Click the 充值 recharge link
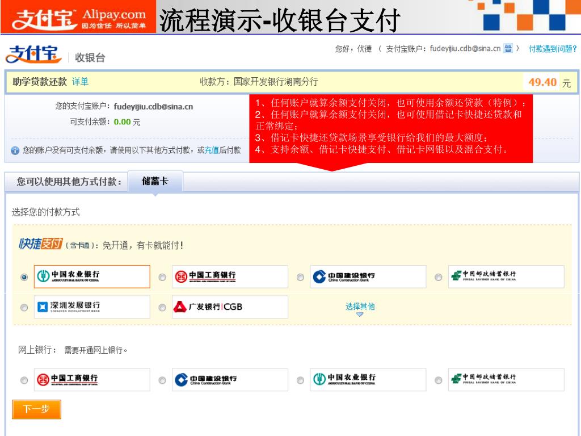Screen dimensions: 581x436 click(x=212, y=150)
